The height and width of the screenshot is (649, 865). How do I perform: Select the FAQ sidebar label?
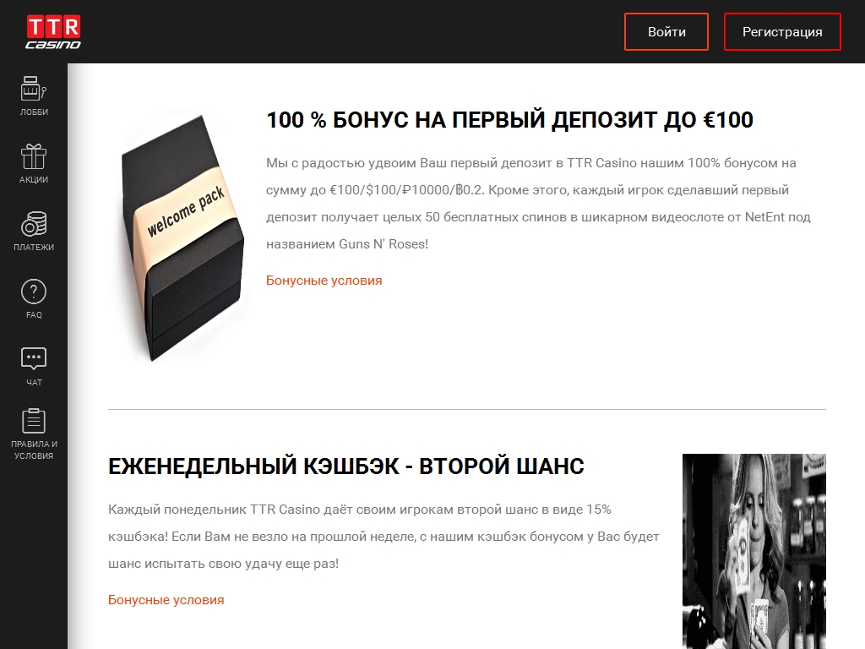point(34,315)
